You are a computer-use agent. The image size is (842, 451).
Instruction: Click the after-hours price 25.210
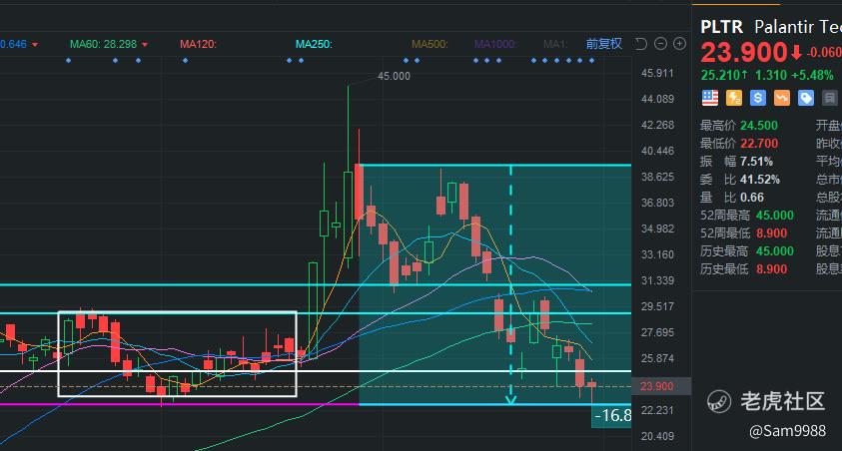[720, 75]
